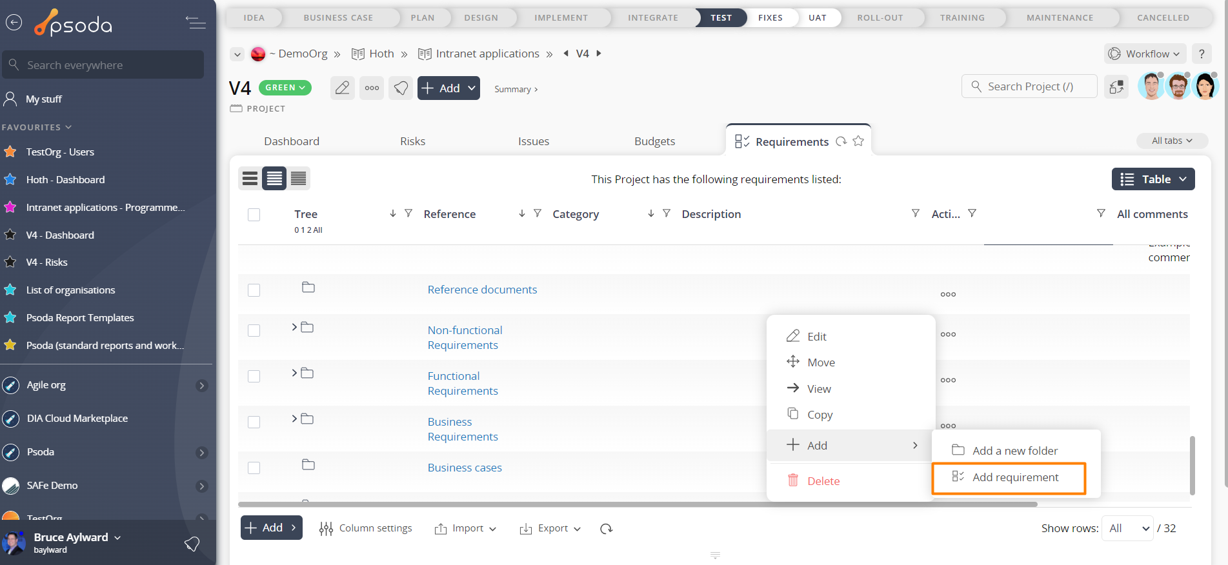Screen dimensions: 1228x565
Task: Filter the Description column using funnel icon
Action: click(x=915, y=213)
